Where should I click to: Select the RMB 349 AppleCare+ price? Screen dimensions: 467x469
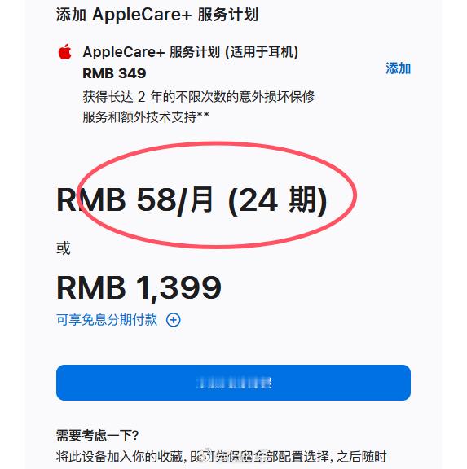[x=114, y=73]
